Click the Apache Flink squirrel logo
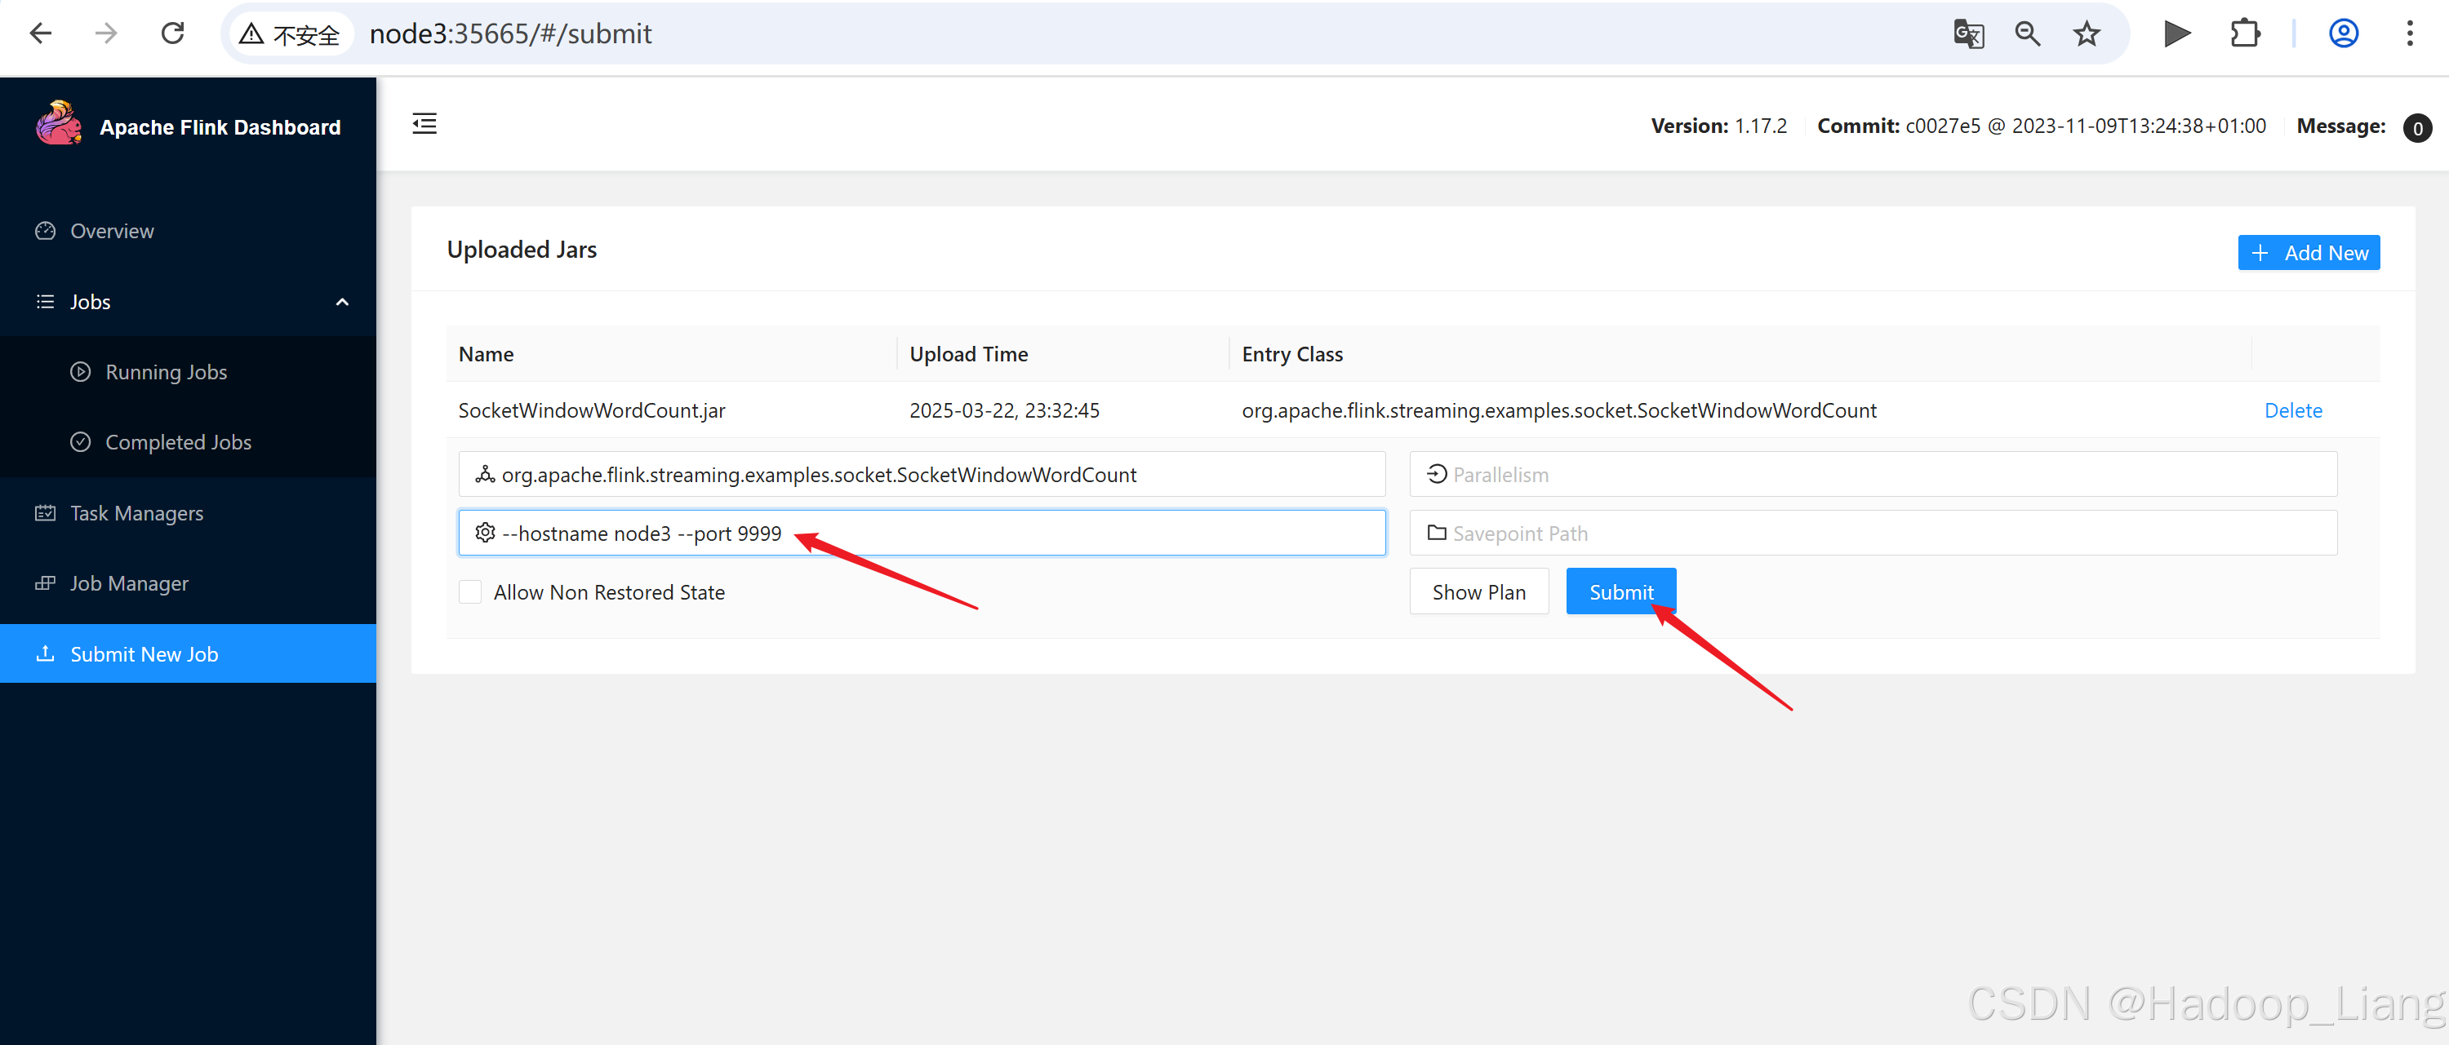The width and height of the screenshot is (2449, 1045). coord(59,125)
